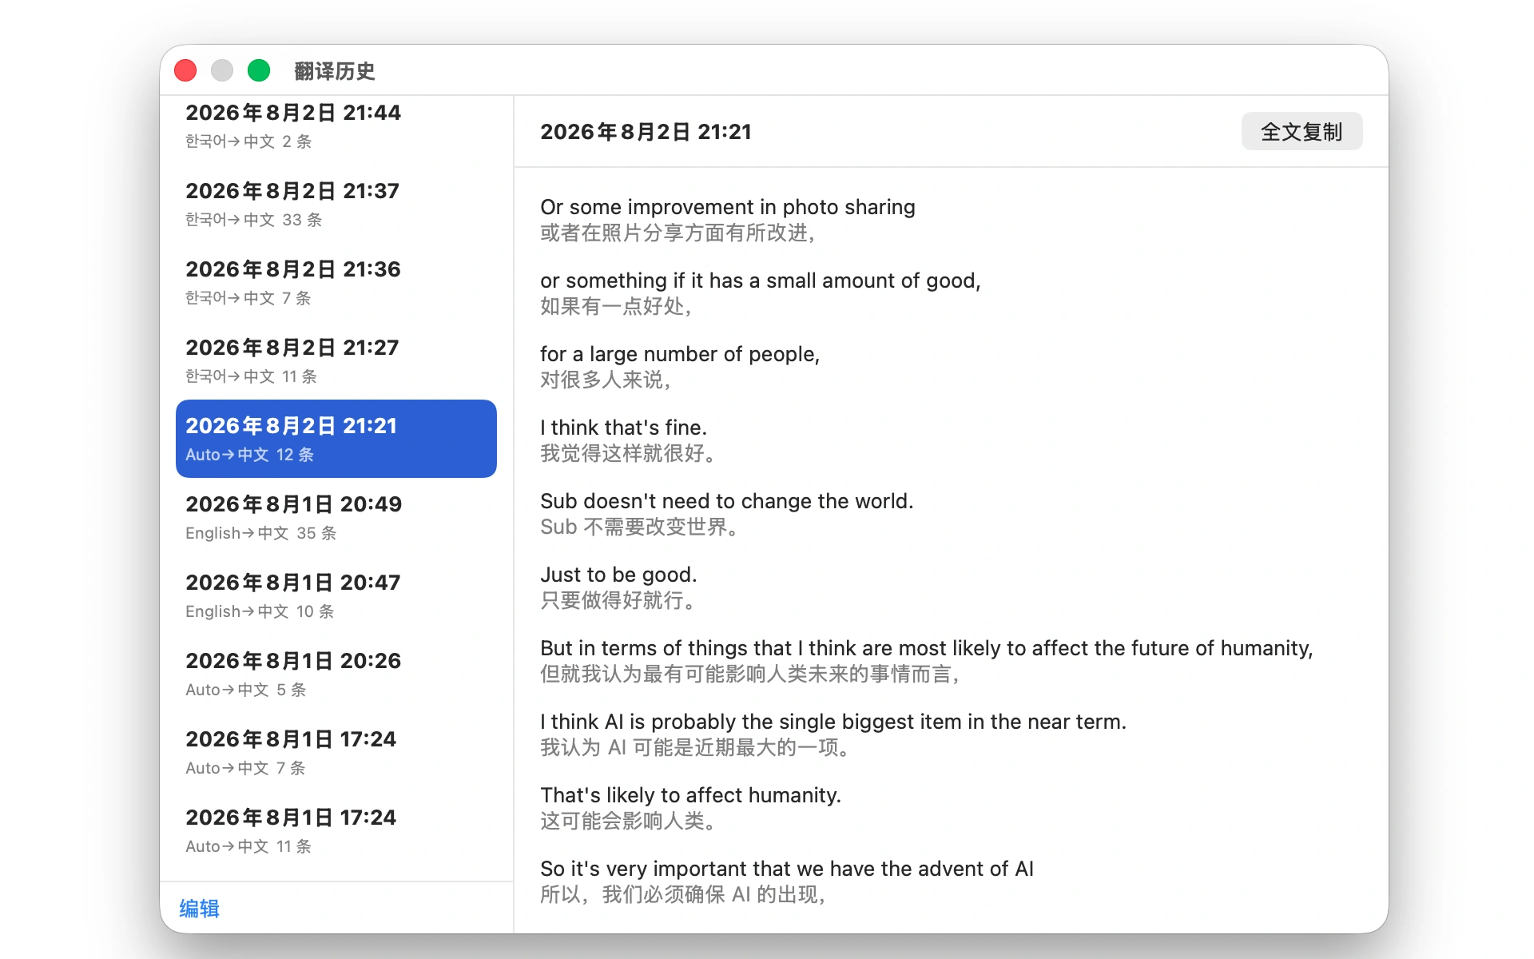
Task: Click translation 对很多人来说
Action: pyautogui.click(x=605, y=380)
